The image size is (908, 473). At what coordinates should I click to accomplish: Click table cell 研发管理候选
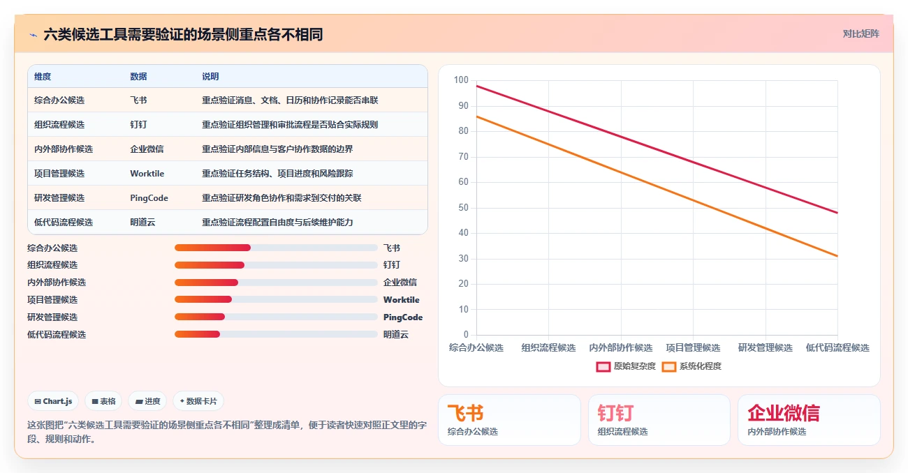[x=59, y=198]
